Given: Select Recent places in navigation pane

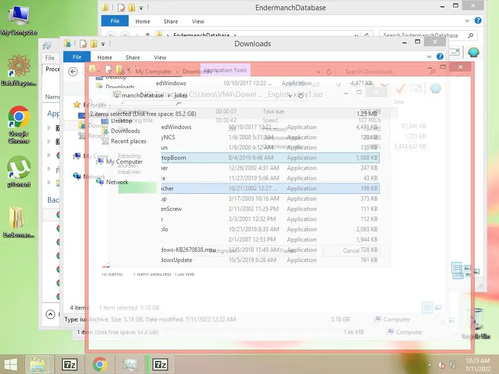Looking at the screenshot, I should coord(128,141).
